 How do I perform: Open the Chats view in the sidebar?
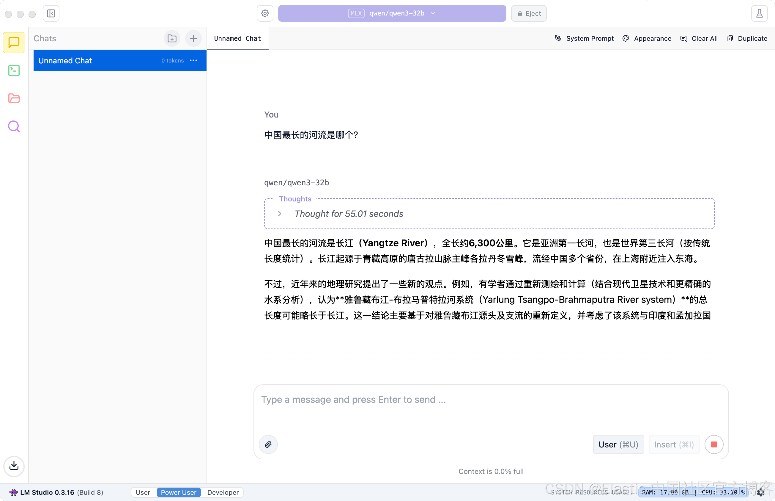[x=14, y=42]
